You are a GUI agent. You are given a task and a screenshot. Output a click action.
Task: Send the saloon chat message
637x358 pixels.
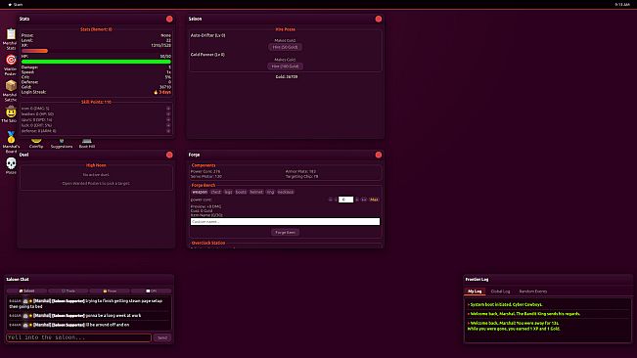(x=162, y=337)
